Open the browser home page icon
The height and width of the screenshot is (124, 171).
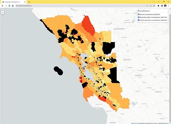(13, 6)
